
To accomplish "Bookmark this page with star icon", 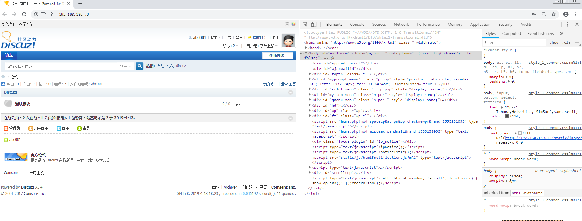I will coord(554,14).
